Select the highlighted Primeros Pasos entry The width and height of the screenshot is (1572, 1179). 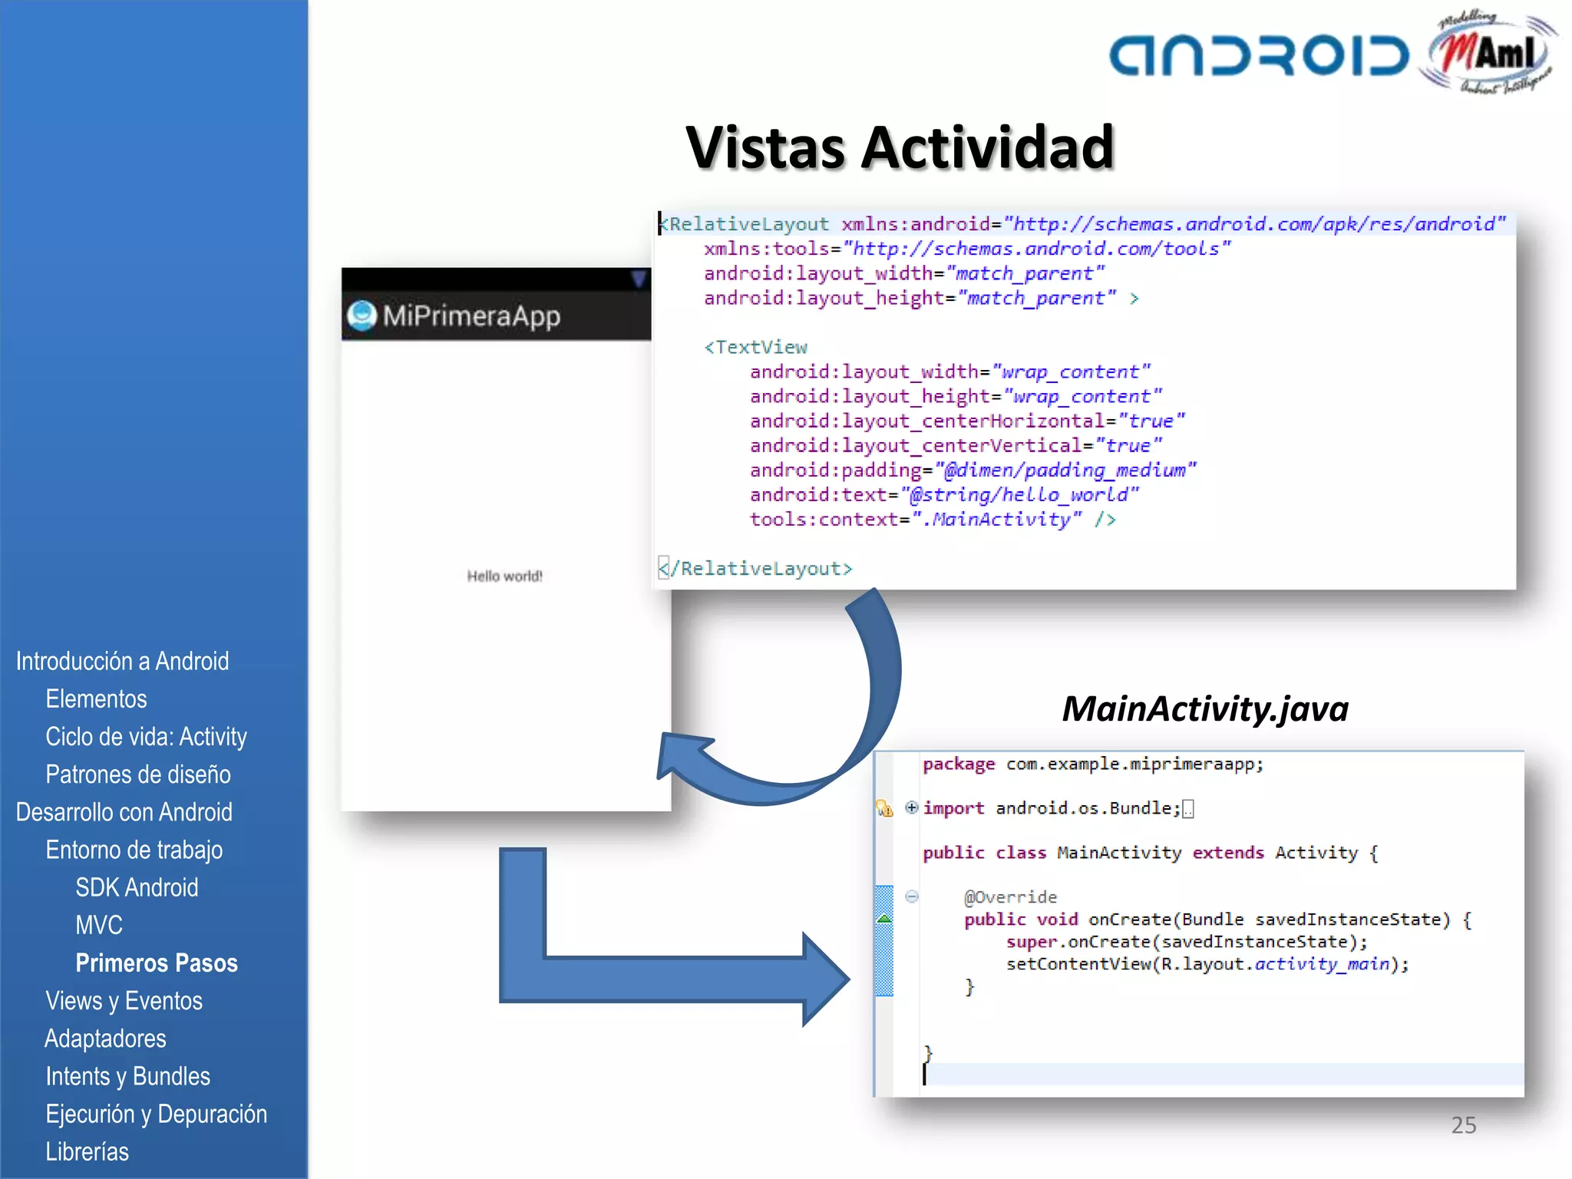[x=157, y=963]
